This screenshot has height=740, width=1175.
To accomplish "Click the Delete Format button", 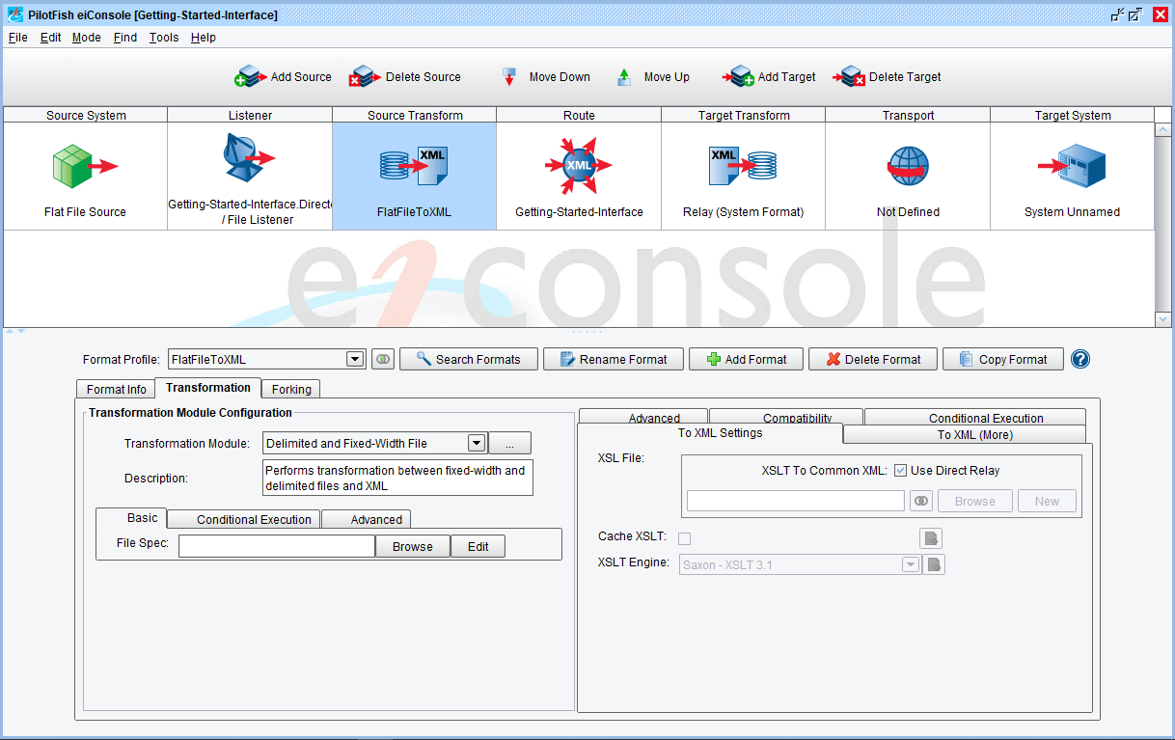I will (x=872, y=359).
